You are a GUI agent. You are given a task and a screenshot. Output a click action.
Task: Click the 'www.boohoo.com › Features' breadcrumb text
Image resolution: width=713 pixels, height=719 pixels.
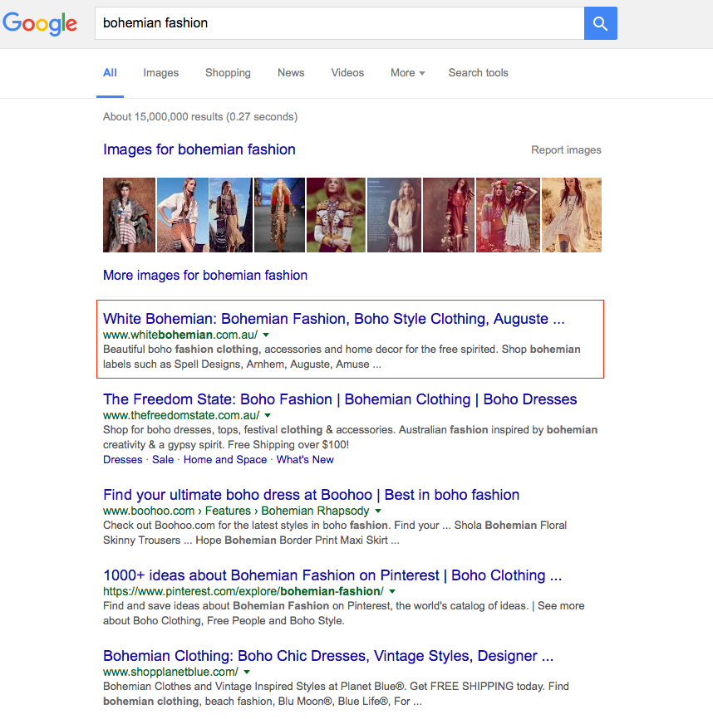(177, 511)
